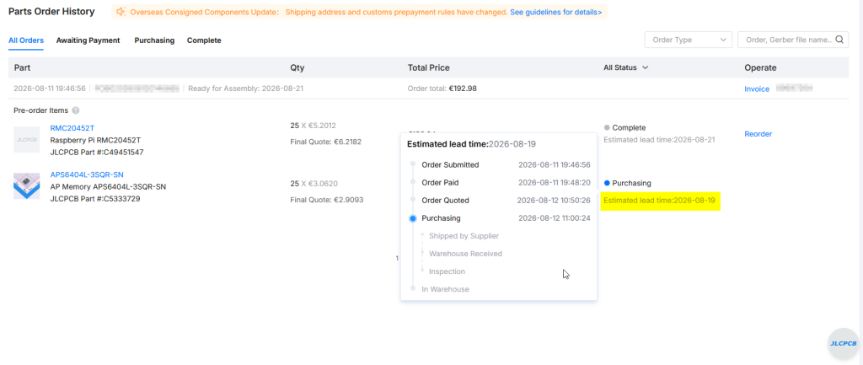This screenshot has width=863, height=365.
Task: Click the Part column header
Action: (x=22, y=67)
